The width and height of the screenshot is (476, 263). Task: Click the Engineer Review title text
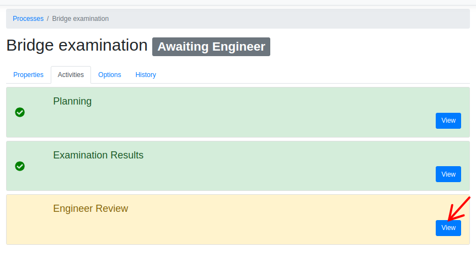point(90,209)
